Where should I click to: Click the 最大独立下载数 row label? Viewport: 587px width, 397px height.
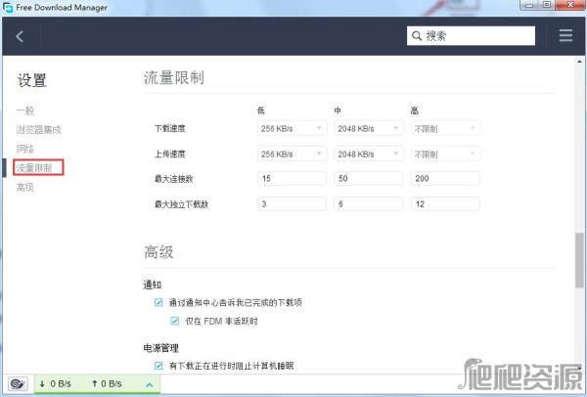pos(182,204)
